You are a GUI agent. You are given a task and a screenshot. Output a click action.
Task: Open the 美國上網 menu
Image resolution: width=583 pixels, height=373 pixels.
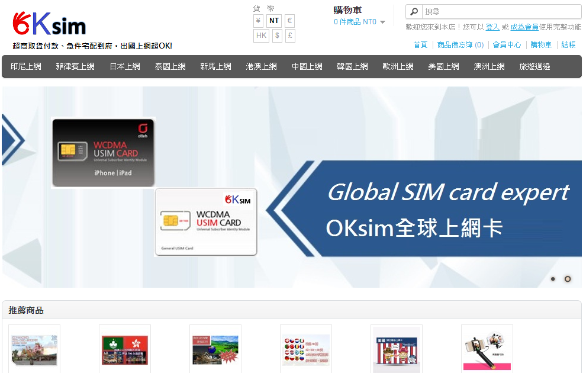point(443,66)
